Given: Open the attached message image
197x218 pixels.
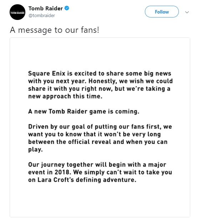Looking at the screenshot, I should pos(100,127).
